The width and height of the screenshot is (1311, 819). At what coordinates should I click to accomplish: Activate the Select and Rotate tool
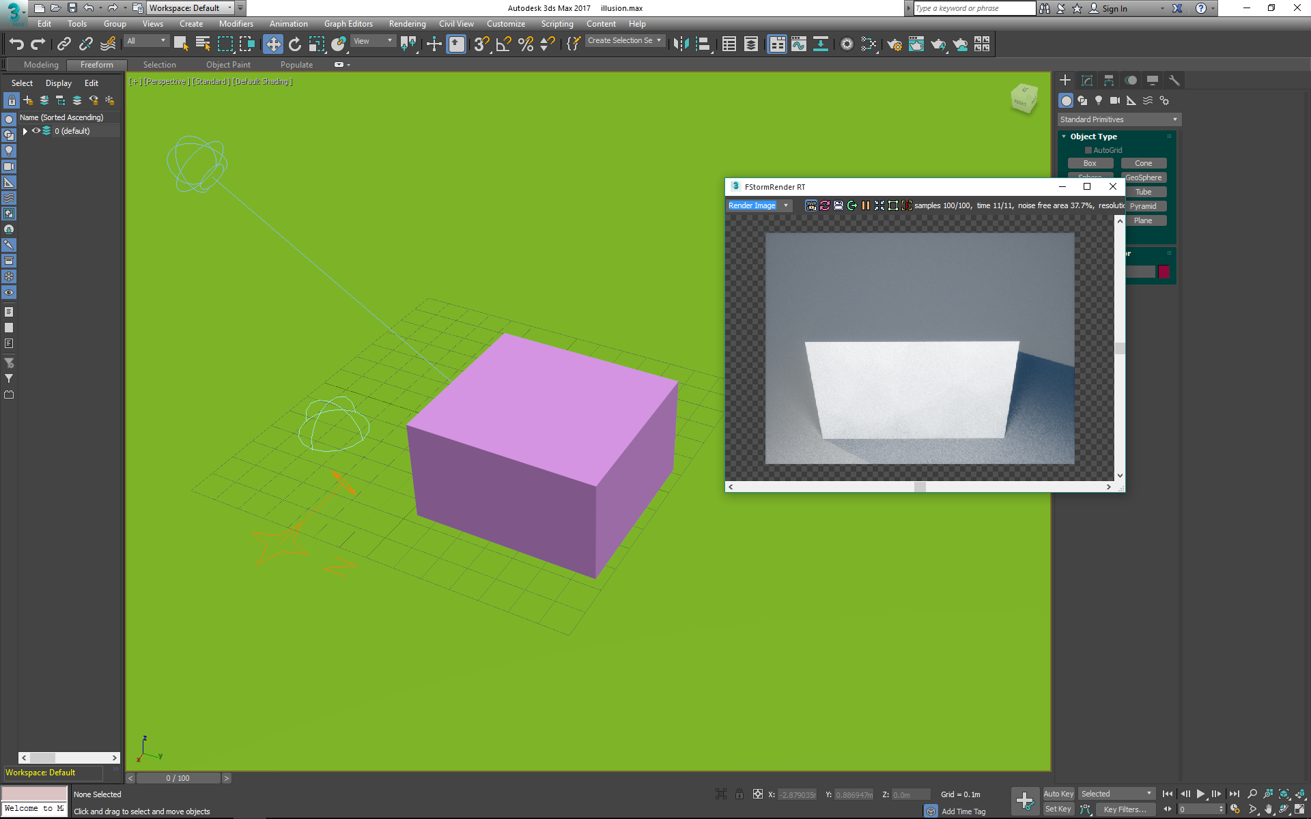(295, 44)
